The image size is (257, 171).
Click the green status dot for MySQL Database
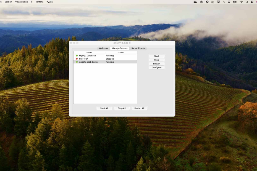77,56
